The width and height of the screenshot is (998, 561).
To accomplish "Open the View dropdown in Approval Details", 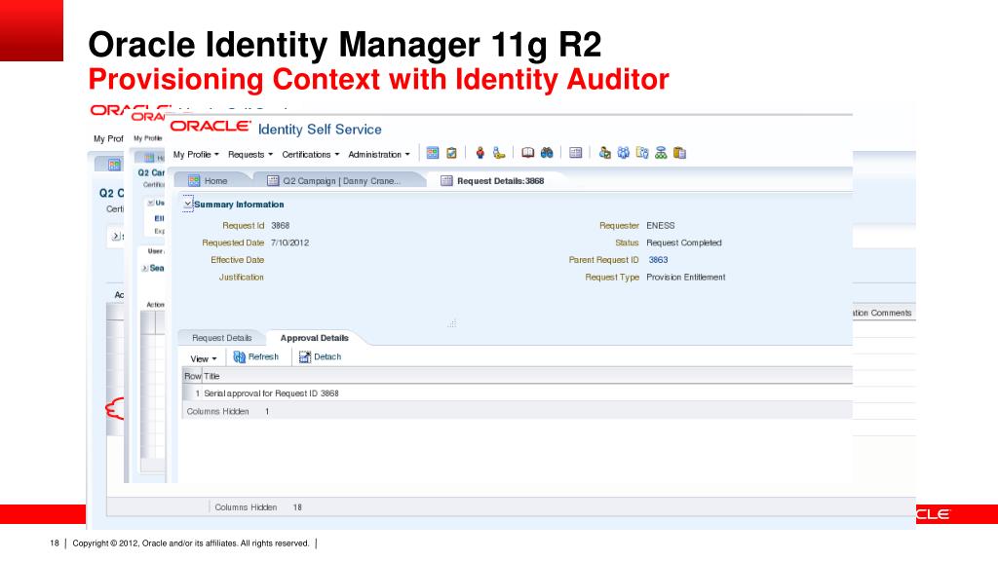I will pos(204,358).
